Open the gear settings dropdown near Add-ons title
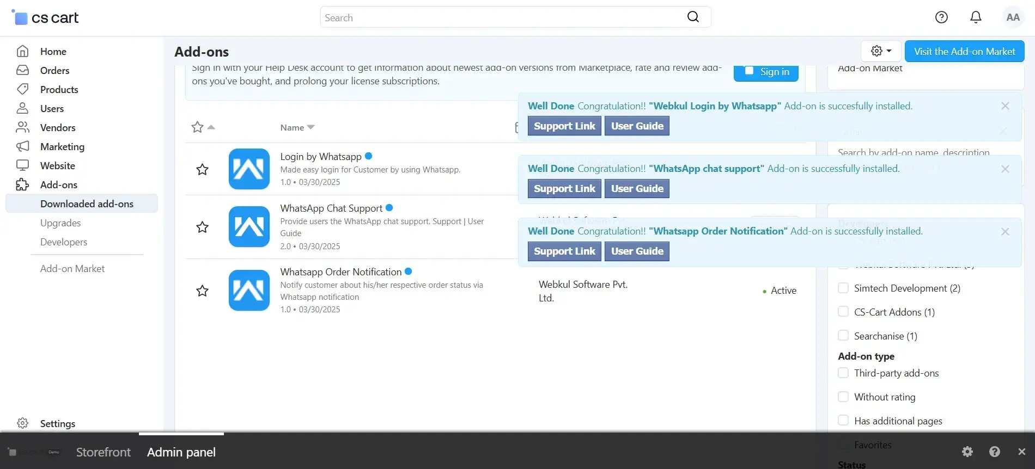The height and width of the screenshot is (469, 1035). pos(881,51)
